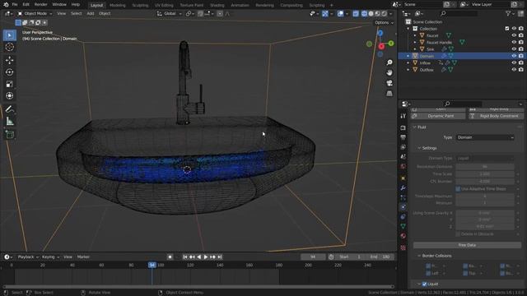The height and width of the screenshot is (296, 527).
Task: Open the Playback dropdown in timeline
Action: pos(28,257)
